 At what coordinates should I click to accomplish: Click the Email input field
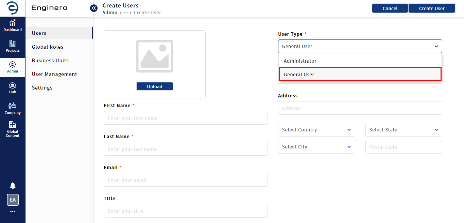[186, 180]
